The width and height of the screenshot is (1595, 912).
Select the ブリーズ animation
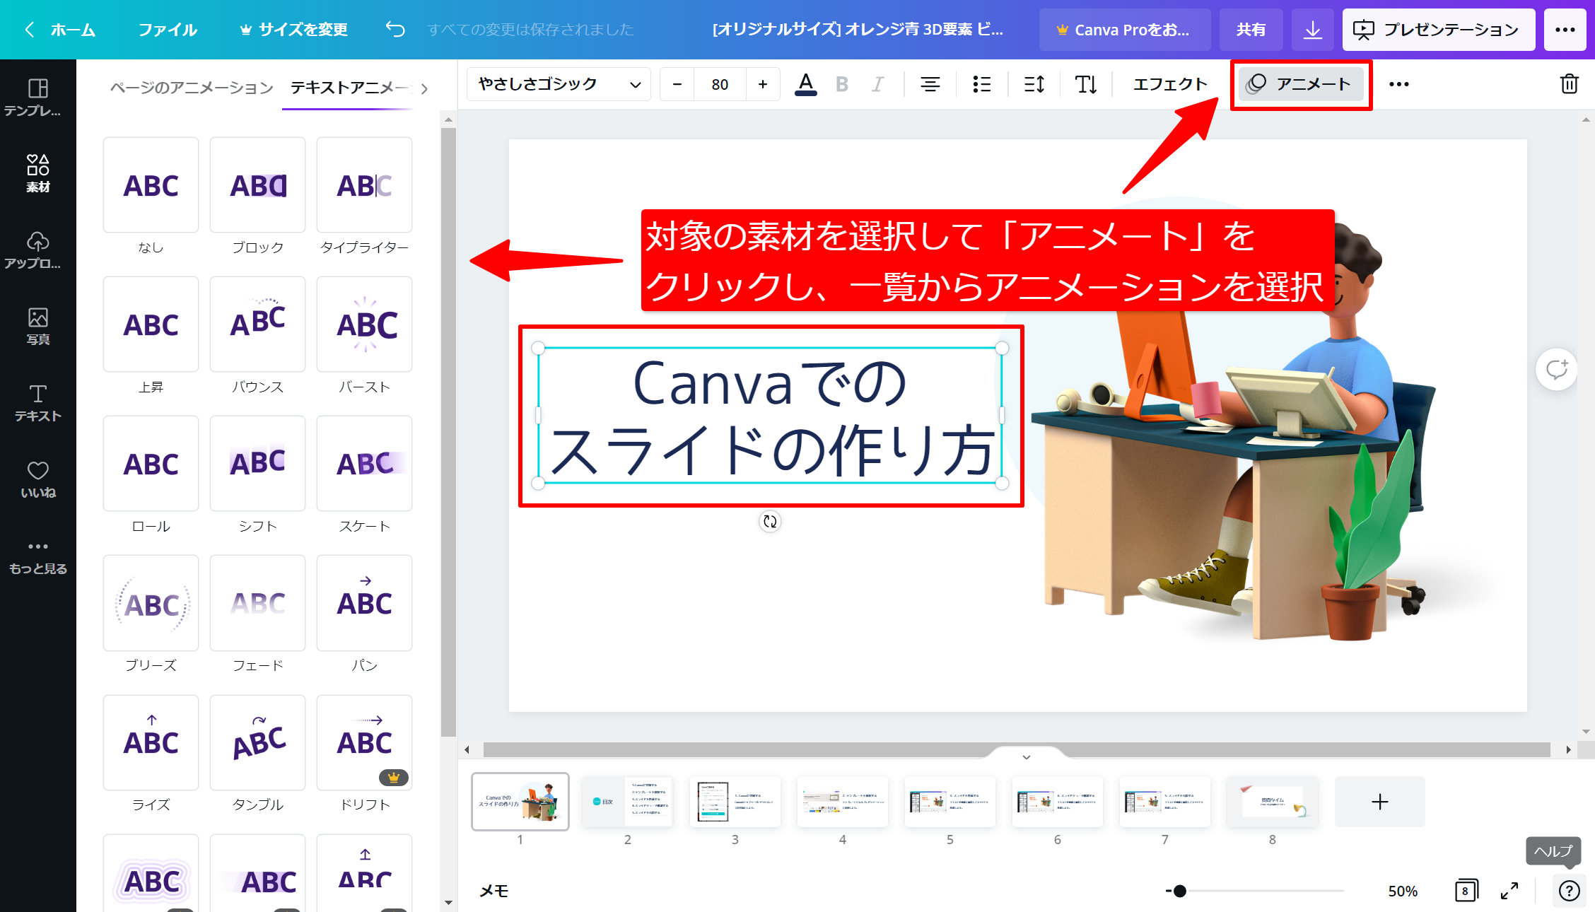click(151, 603)
